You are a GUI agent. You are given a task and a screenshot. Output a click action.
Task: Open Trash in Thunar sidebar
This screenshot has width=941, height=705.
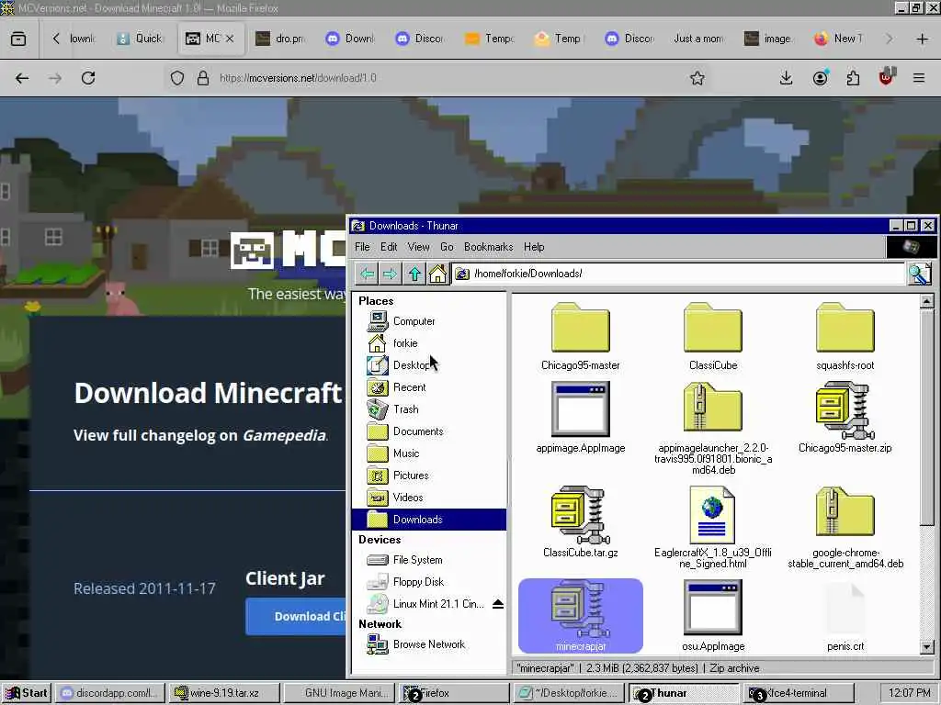[x=429, y=409]
